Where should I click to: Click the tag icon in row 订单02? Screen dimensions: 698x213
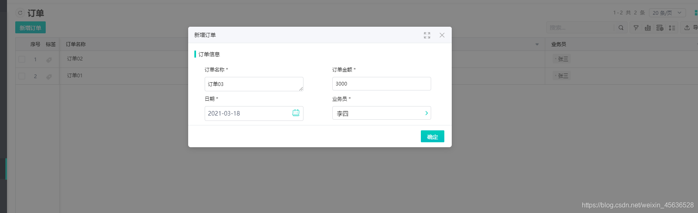click(x=49, y=60)
